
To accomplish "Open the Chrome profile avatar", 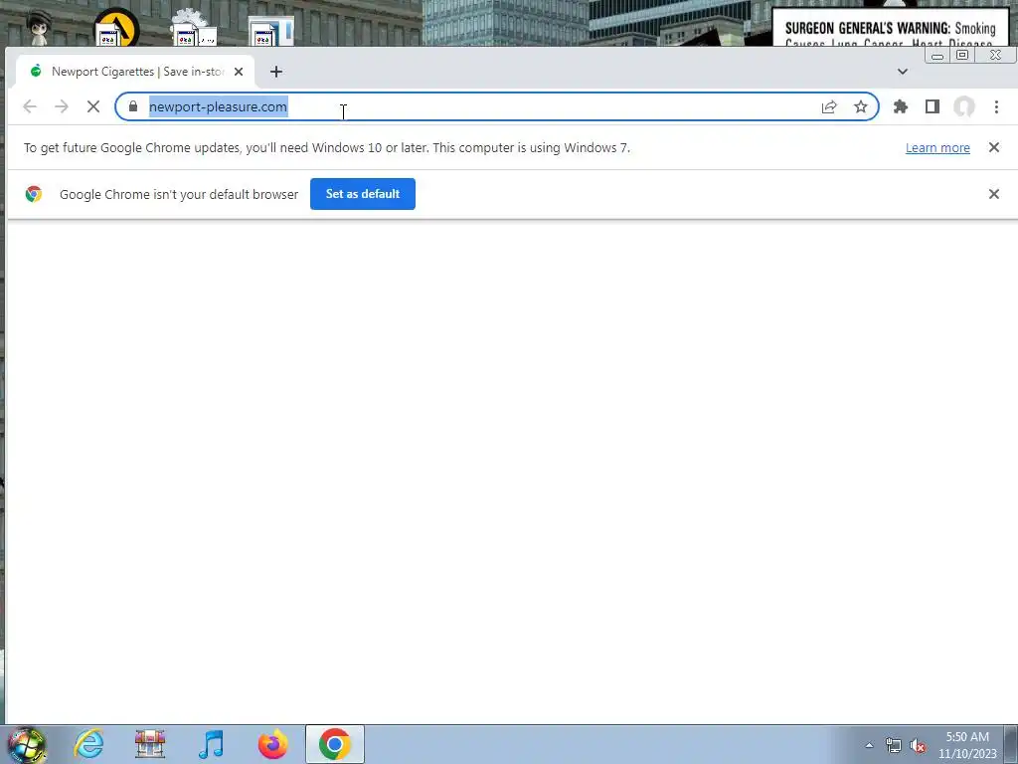I will (x=964, y=106).
